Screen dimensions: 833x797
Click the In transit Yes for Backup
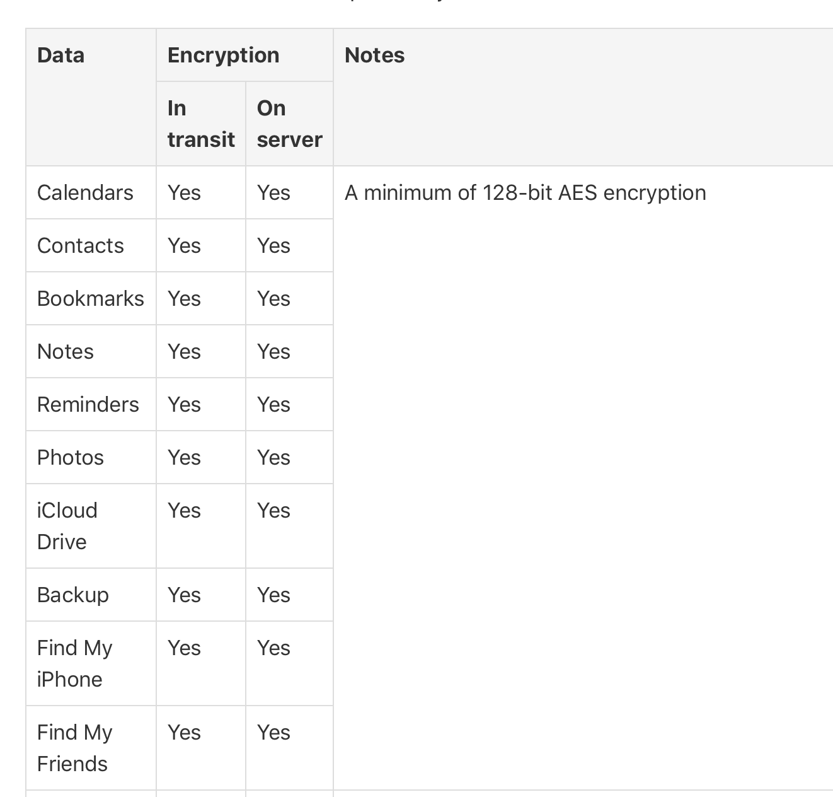(x=184, y=595)
